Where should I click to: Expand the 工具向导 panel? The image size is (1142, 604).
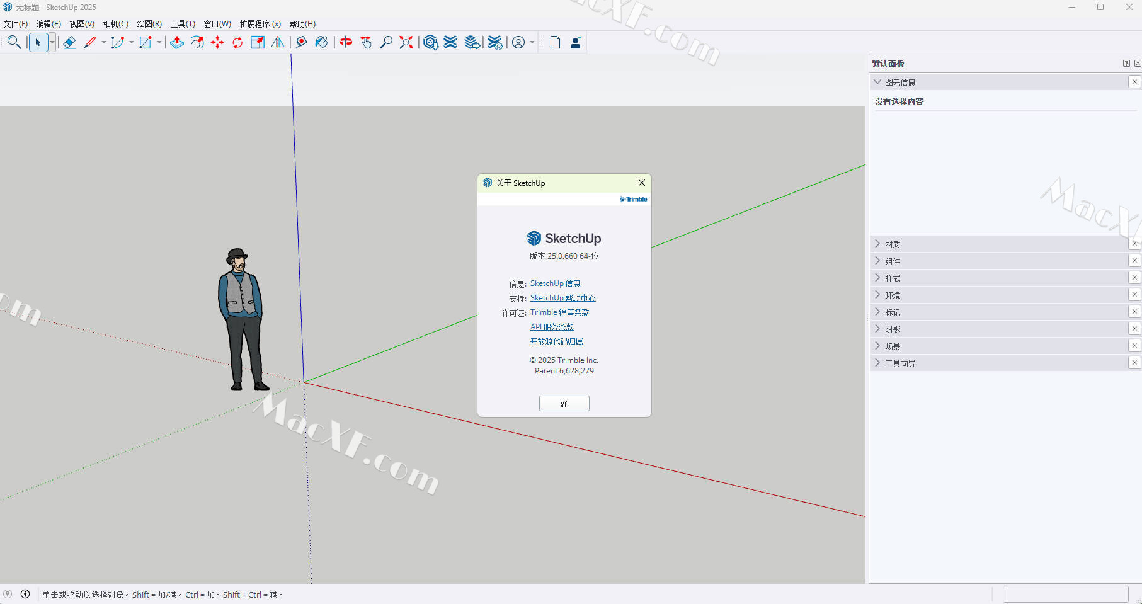coord(877,363)
